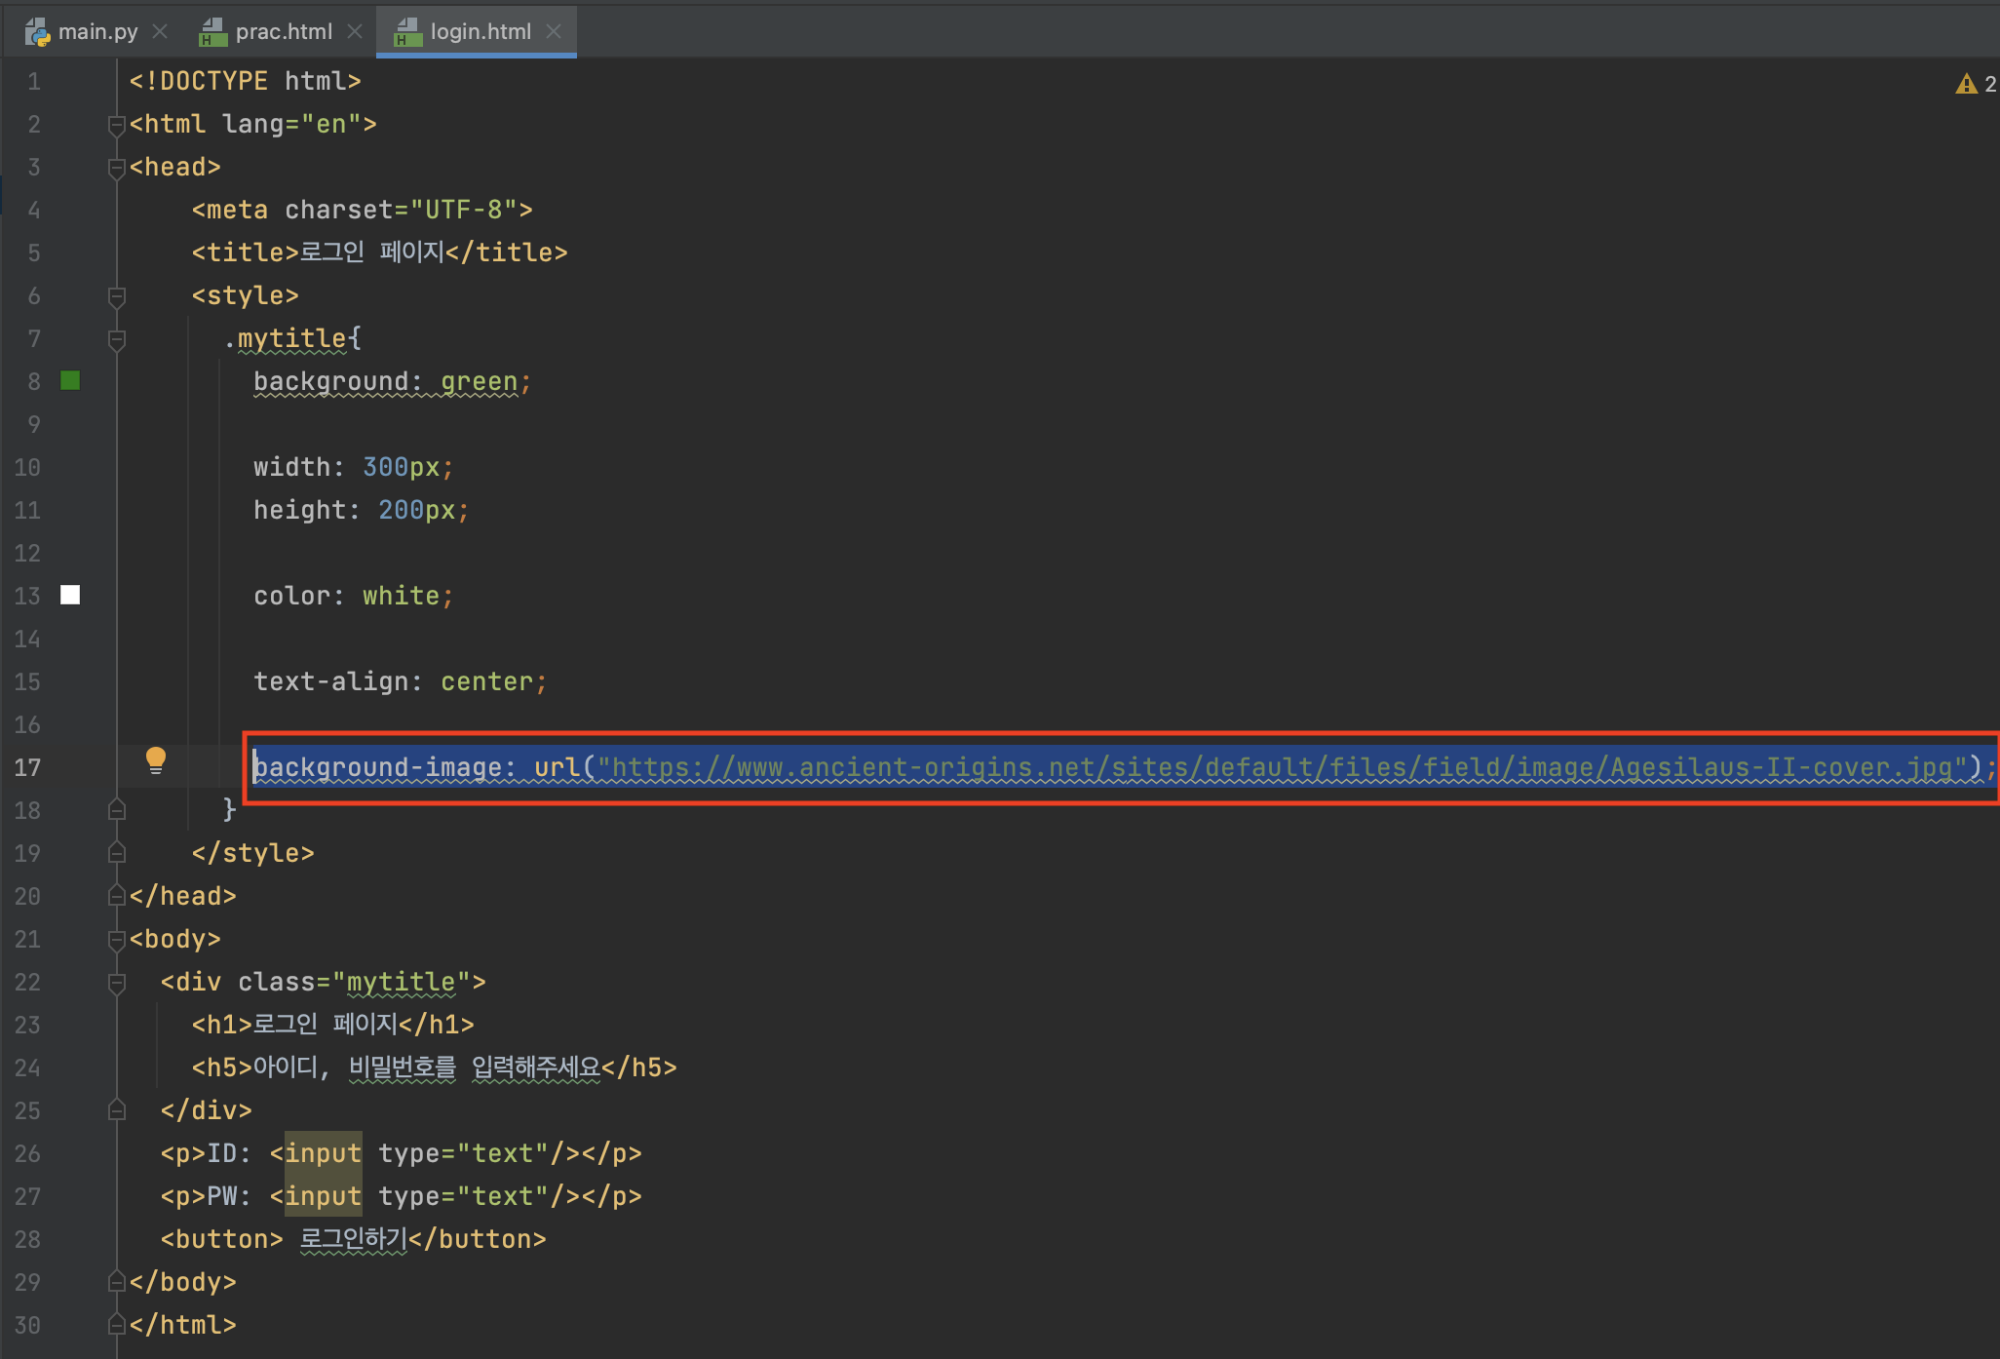The width and height of the screenshot is (2000, 1359).
Task: Place cursor on the button element line
Action: click(x=353, y=1239)
